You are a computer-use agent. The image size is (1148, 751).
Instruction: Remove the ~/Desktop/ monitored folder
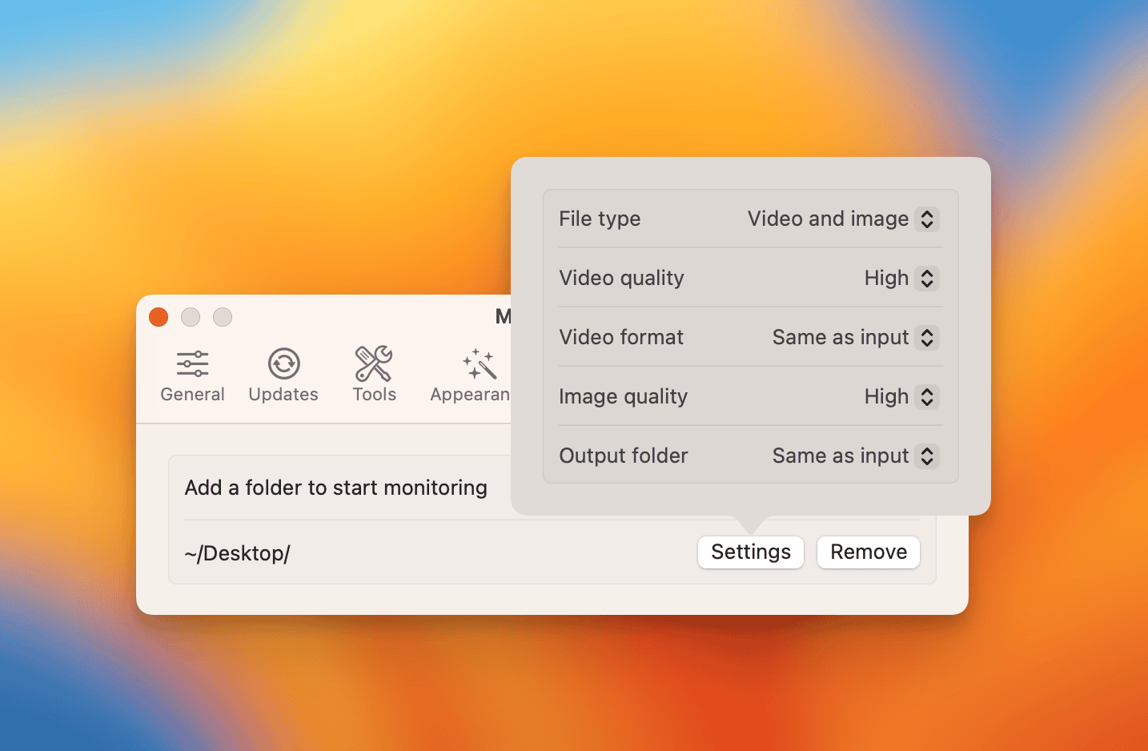tap(868, 552)
